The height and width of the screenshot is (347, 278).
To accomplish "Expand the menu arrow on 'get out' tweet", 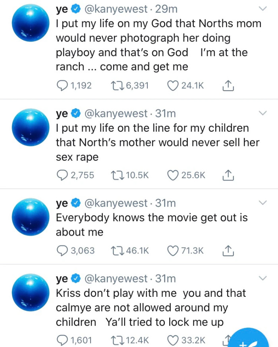I will pyautogui.click(x=263, y=203).
